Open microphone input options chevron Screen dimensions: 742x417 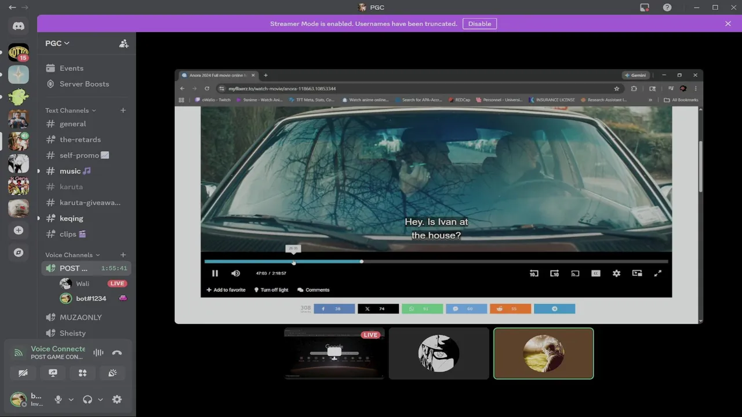point(71,400)
